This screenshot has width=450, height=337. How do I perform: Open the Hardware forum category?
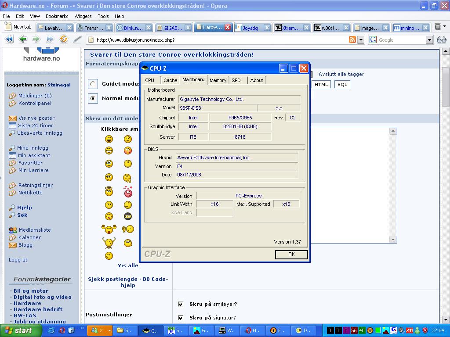click(x=27, y=303)
